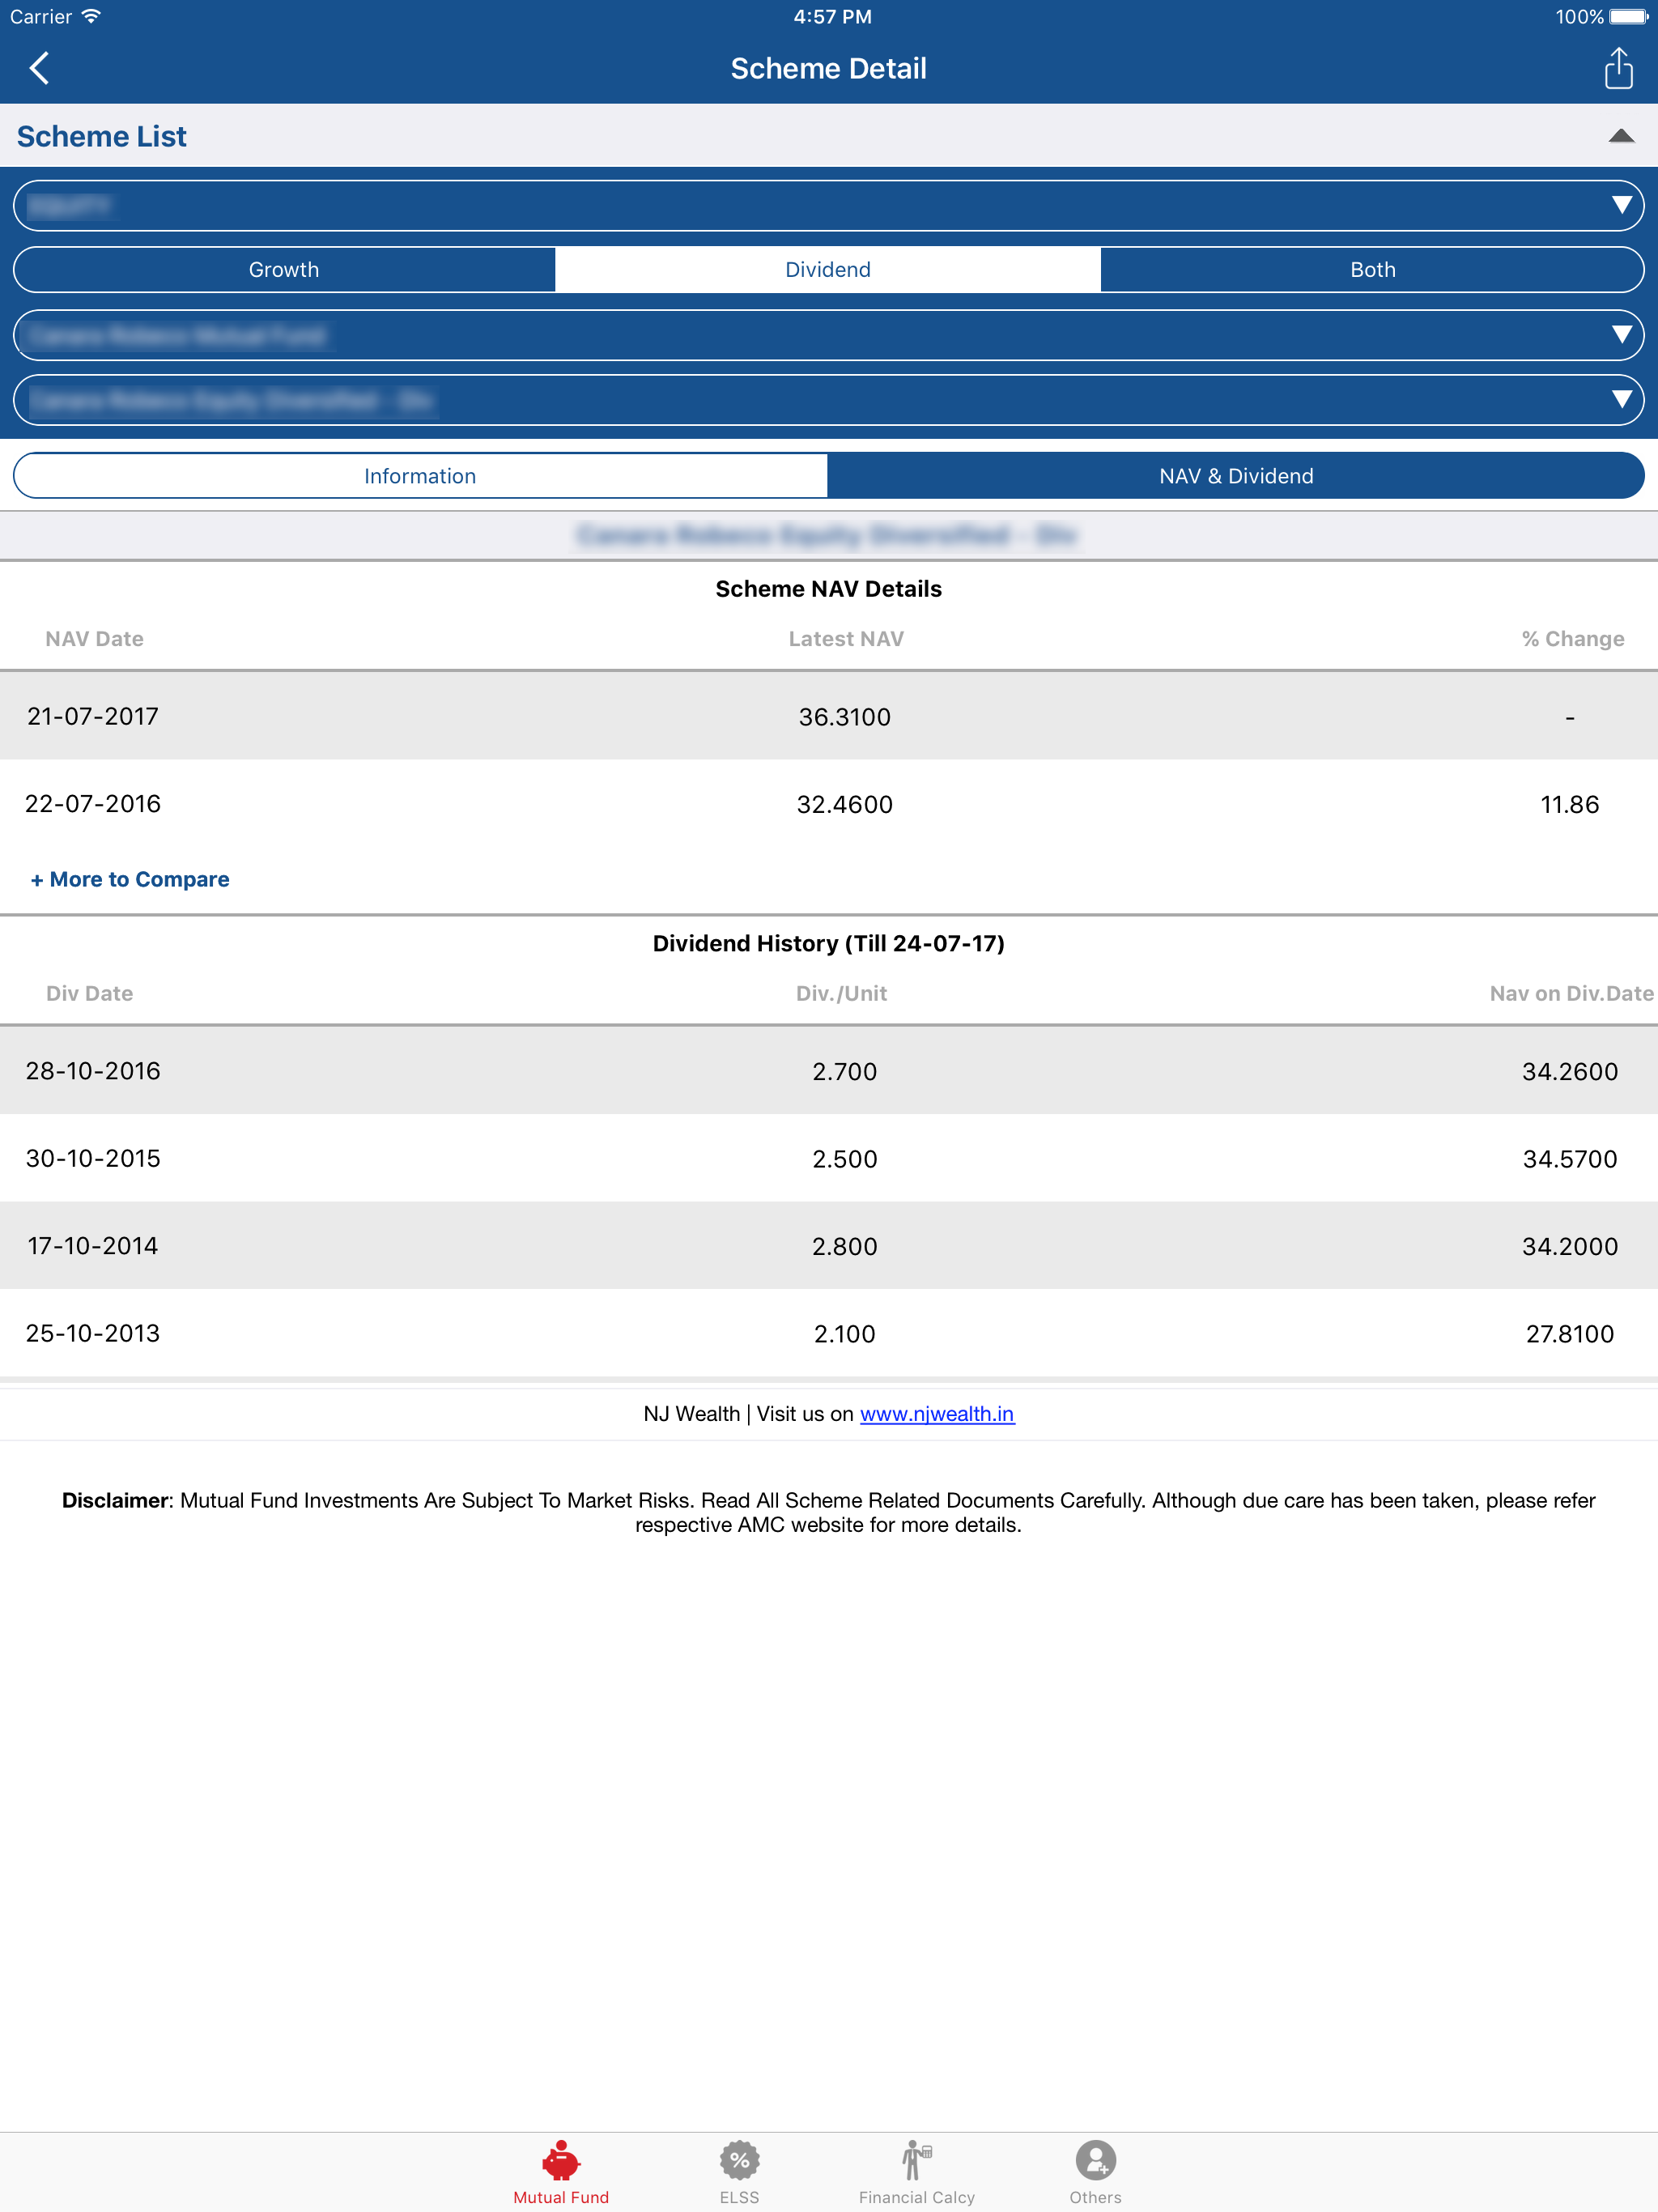Image resolution: width=1658 pixels, height=2212 pixels.
Task: Open the www.njwealth.in link
Action: pos(937,1414)
